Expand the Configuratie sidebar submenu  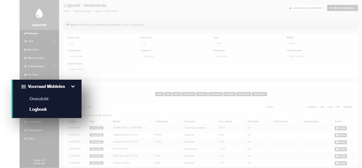pyautogui.click(x=54, y=122)
